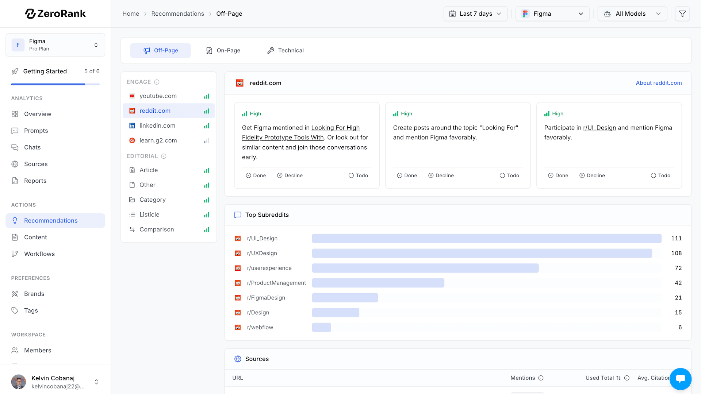This screenshot has height=394, width=701.
Task: Open Prompts in the sidebar
Action: tap(55, 131)
